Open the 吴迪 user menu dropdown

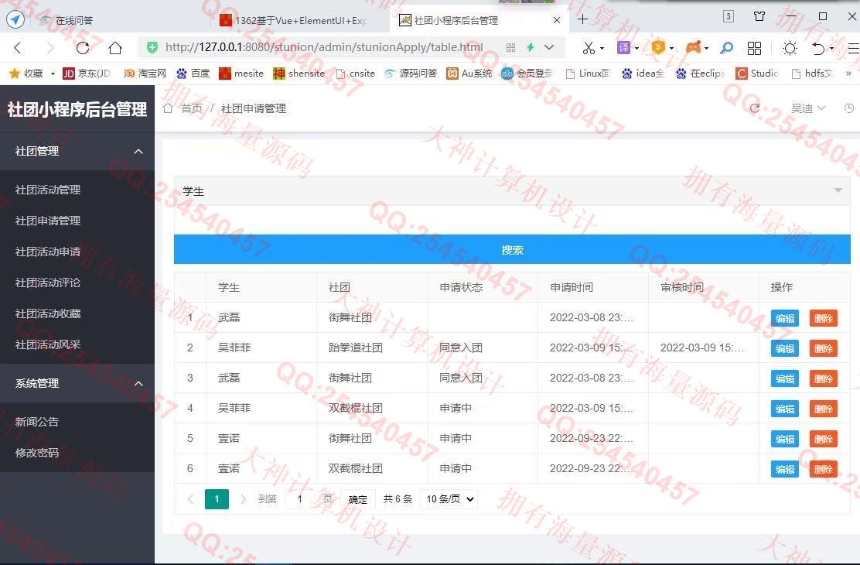808,108
